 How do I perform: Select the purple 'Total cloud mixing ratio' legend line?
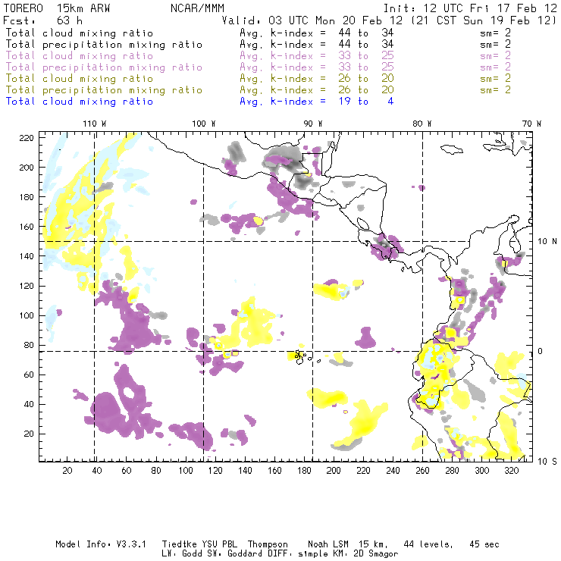[80, 56]
